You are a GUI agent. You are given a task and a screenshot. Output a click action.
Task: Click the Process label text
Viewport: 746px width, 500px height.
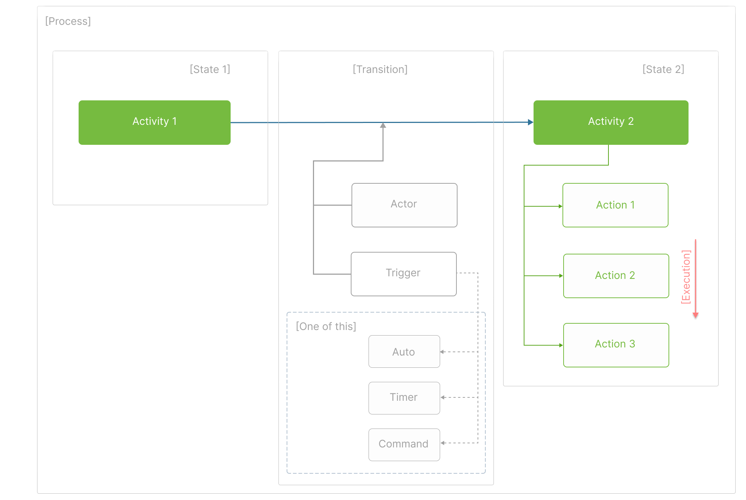(68, 21)
